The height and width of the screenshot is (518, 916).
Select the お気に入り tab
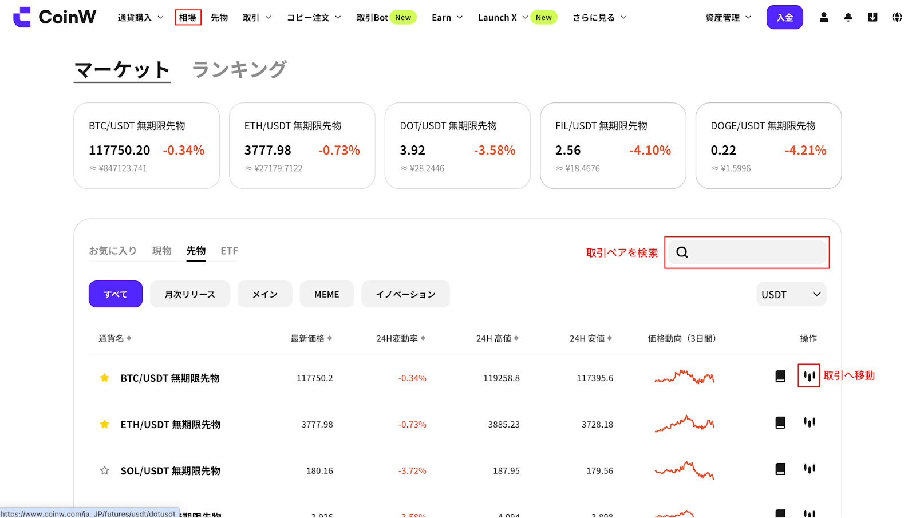pyautogui.click(x=113, y=251)
